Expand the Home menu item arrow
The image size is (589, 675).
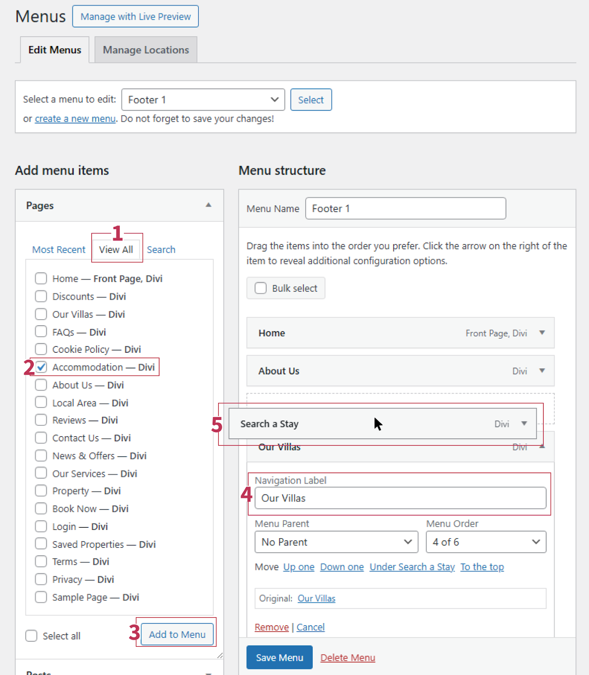pyautogui.click(x=542, y=333)
